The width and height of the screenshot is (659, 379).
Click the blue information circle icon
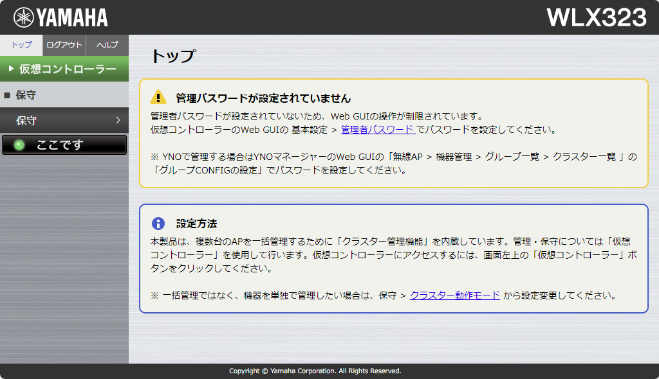point(158,224)
